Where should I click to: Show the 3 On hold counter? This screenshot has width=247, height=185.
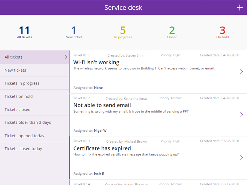223,32
